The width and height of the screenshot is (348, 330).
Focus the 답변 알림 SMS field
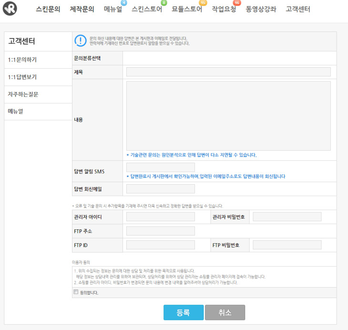click(161, 167)
